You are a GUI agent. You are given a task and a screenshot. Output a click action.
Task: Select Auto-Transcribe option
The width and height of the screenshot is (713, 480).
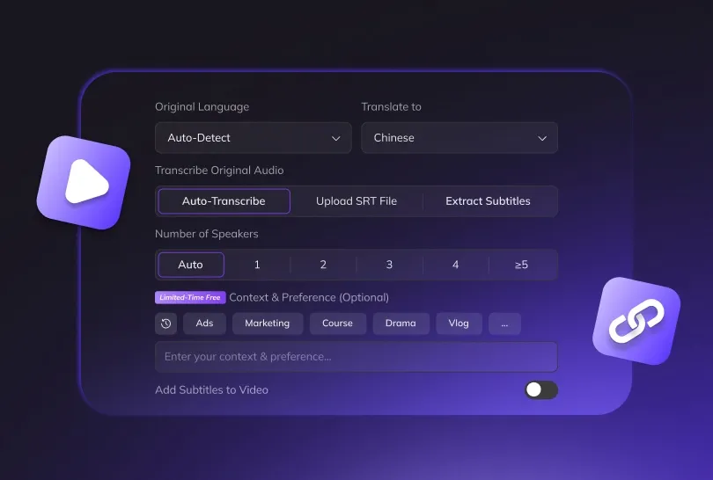(x=224, y=201)
